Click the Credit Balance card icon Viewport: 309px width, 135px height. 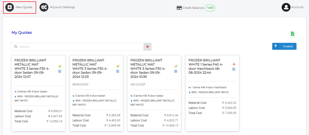[x=179, y=8]
